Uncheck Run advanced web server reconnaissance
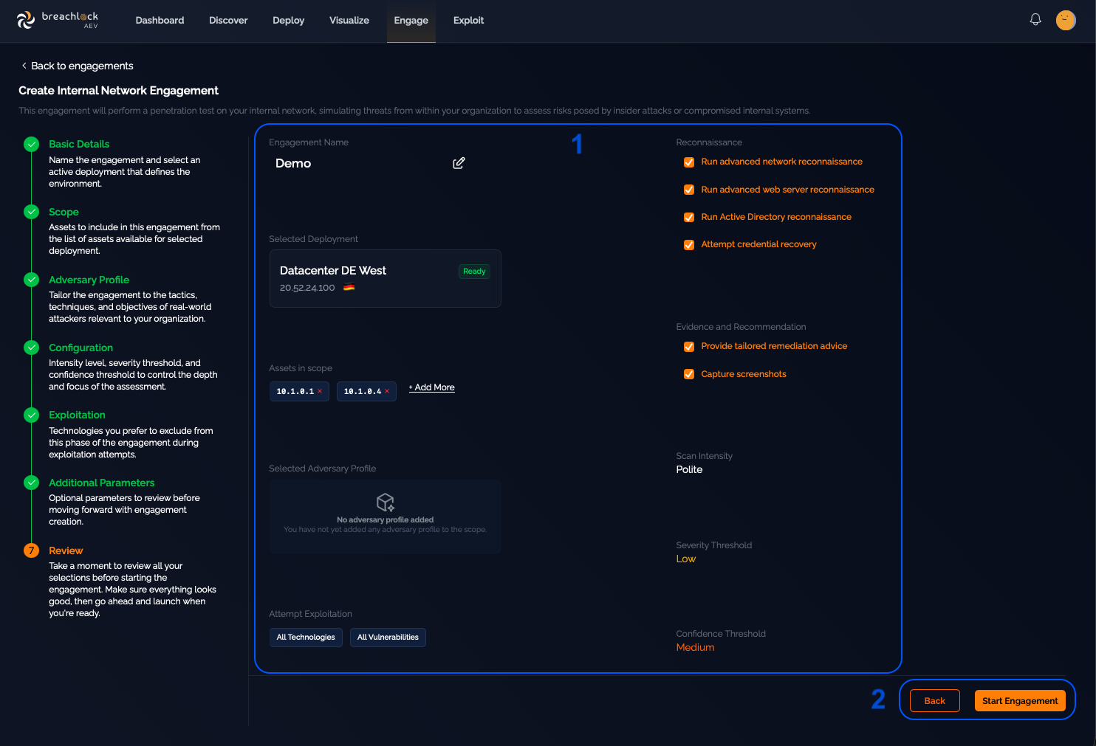The height and width of the screenshot is (746, 1096). pos(689,190)
